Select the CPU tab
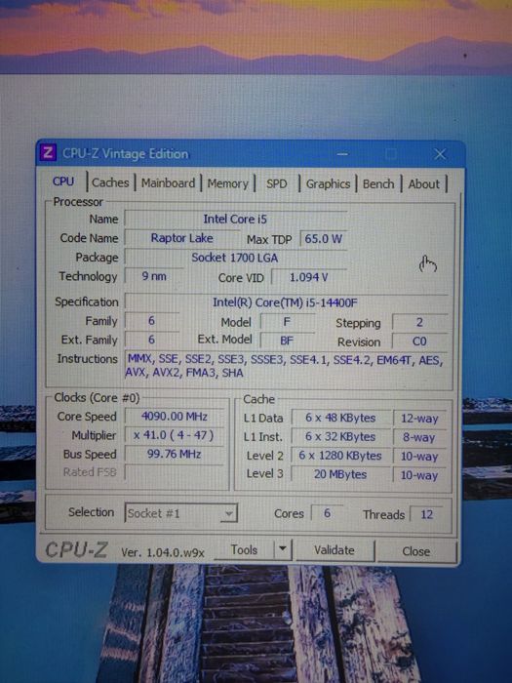 pyautogui.click(x=63, y=181)
